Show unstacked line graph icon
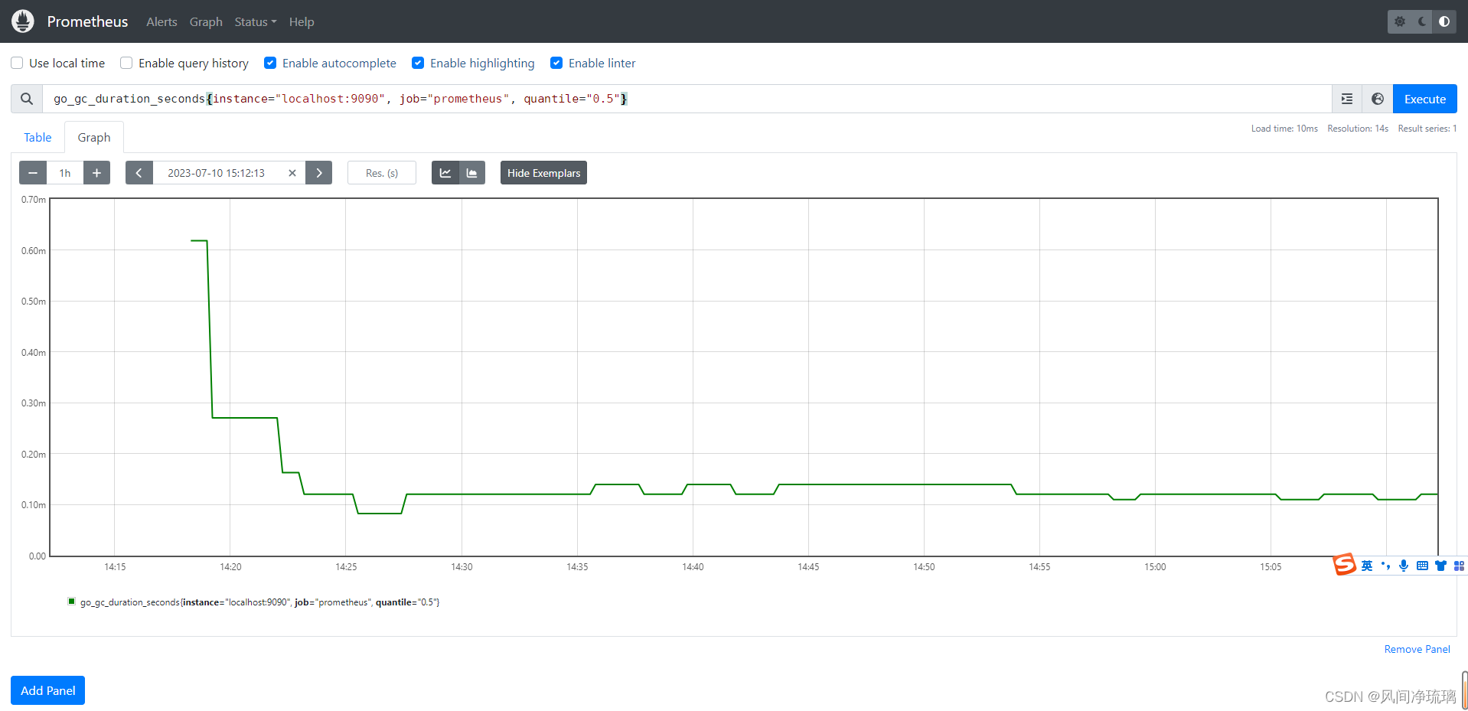 pyautogui.click(x=445, y=173)
